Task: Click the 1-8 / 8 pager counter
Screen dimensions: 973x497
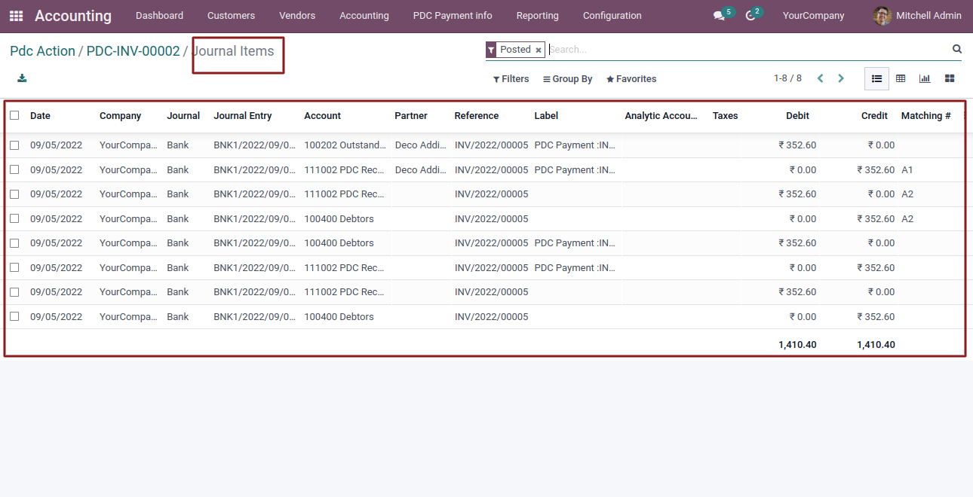Action: [x=787, y=78]
